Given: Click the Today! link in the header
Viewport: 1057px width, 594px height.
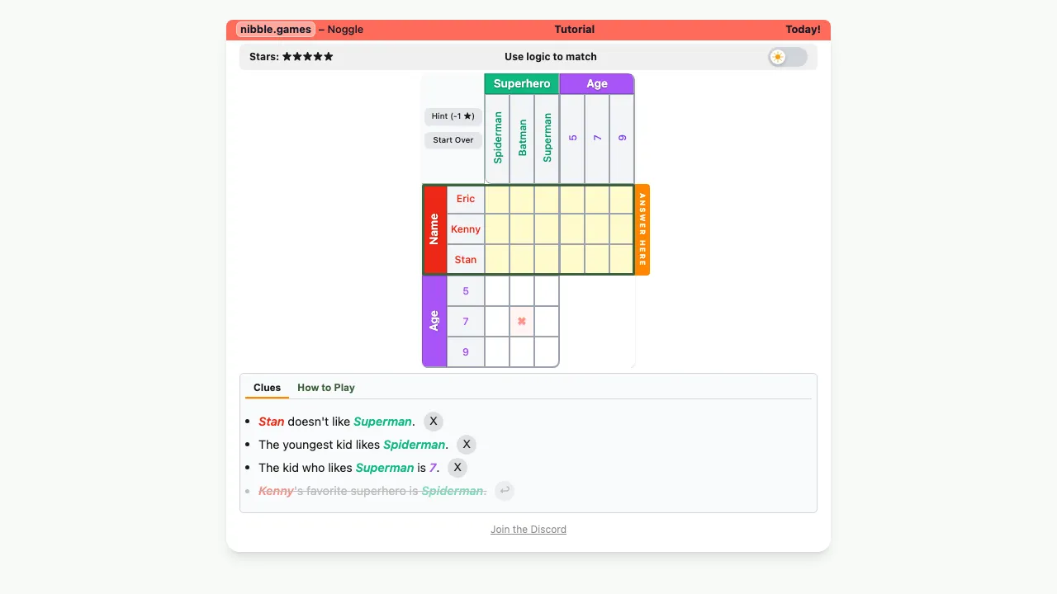Looking at the screenshot, I should click(x=803, y=30).
